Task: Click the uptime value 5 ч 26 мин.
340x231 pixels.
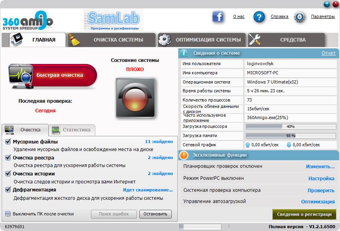Action: pyautogui.click(x=266, y=91)
